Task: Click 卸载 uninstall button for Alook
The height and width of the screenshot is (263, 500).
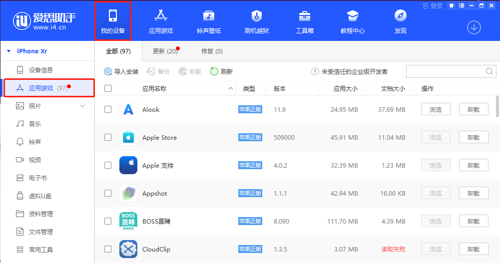Action: 474,109
